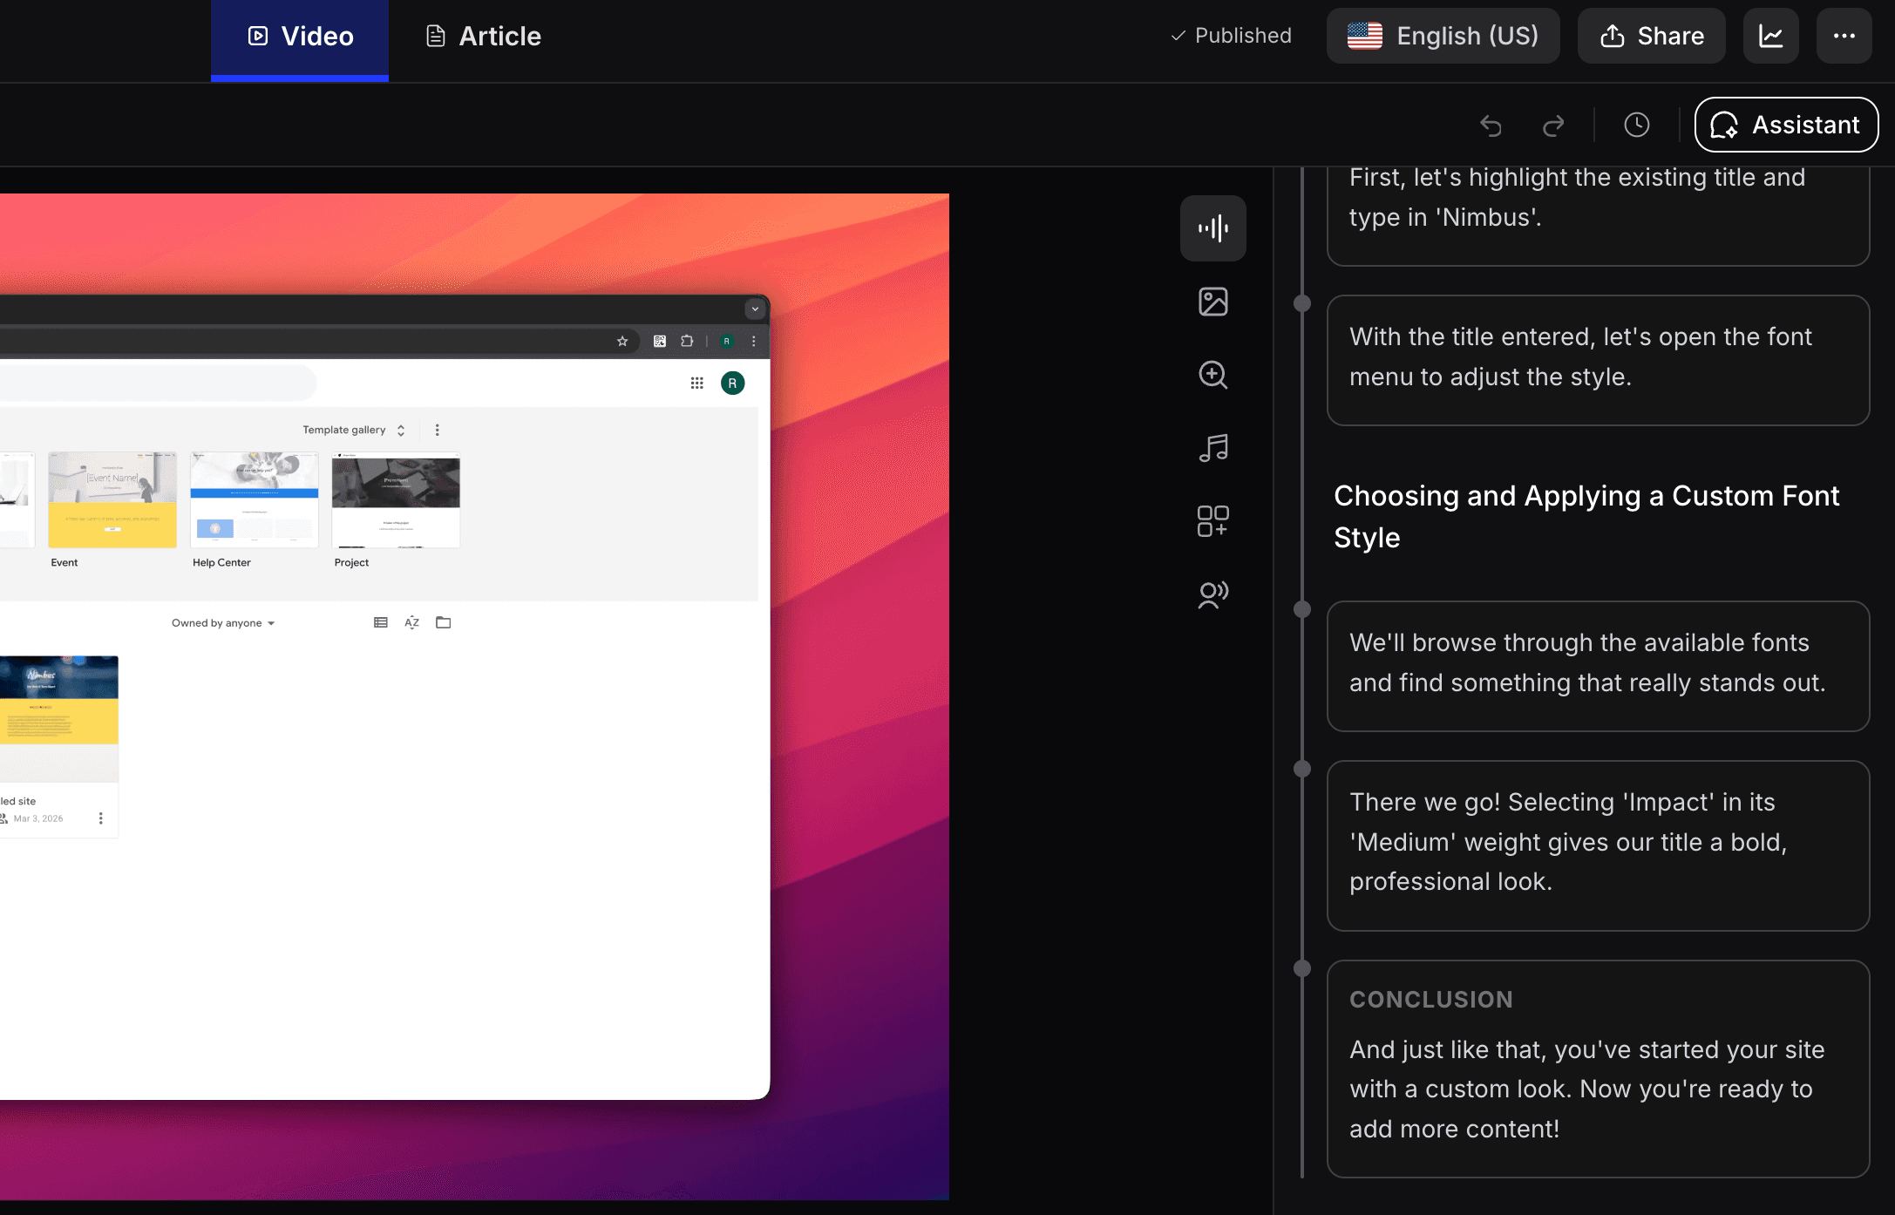Click the Share button

coord(1651,36)
